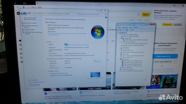Click Войти через VK ID button
This screenshot has height=104, width=186.
click(x=165, y=56)
